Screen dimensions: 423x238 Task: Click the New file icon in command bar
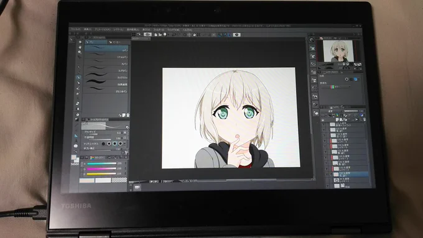pos(156,35)
